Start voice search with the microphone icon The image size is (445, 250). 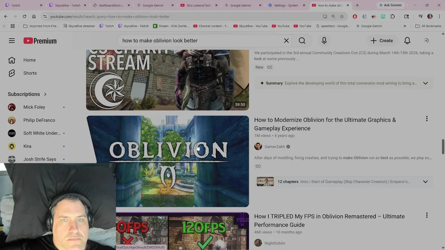click(x=324, y=41)
